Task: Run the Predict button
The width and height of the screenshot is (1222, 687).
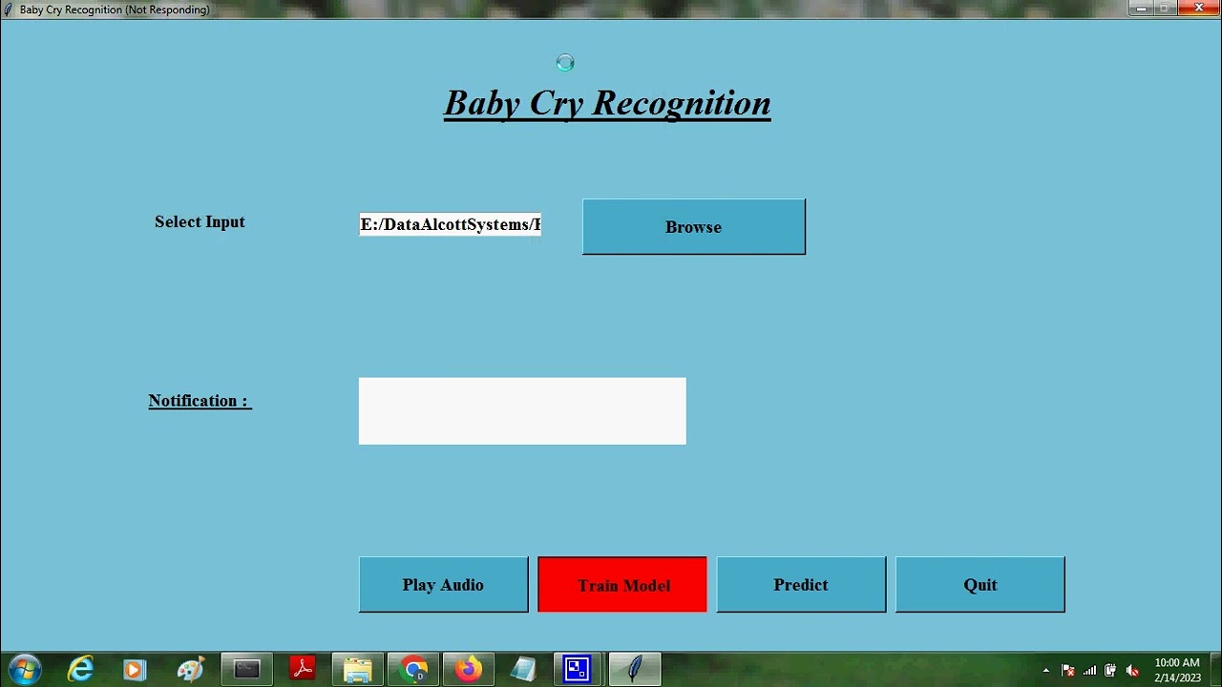Action: (x=801, y=585)
